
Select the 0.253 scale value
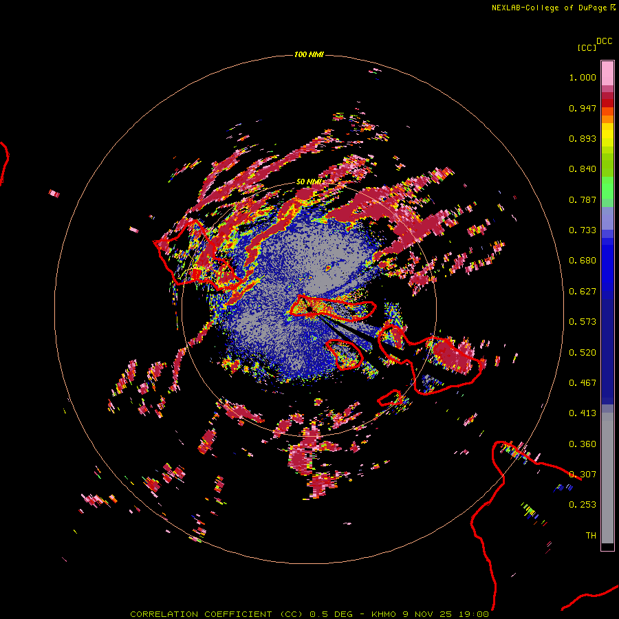coord(583,505)
